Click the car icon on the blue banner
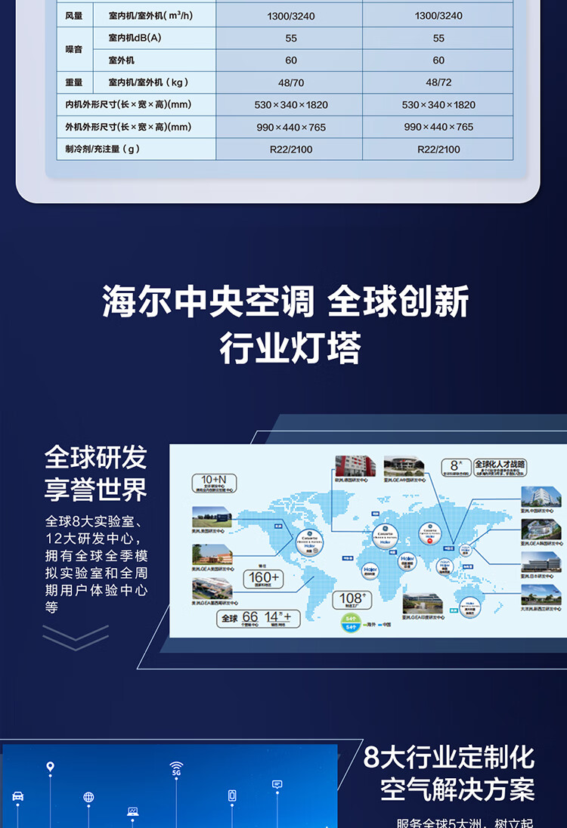Screen dimensions: 567x828 click(x=17, y=796)
